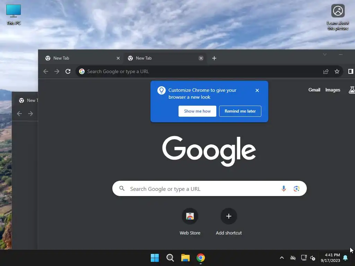Open the clock showing 4:41 PM
This screenshot has width=355, height=266.
330,258
